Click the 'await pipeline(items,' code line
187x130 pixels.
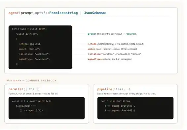coord(116,101)
